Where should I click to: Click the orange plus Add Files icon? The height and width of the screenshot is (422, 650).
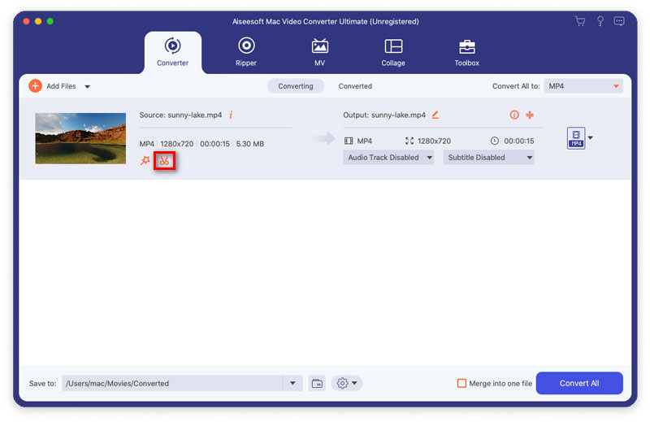[35, 86]
